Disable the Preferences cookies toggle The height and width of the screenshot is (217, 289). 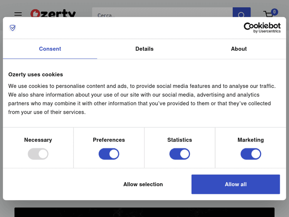pyautogui.click(x=109, y=154)
